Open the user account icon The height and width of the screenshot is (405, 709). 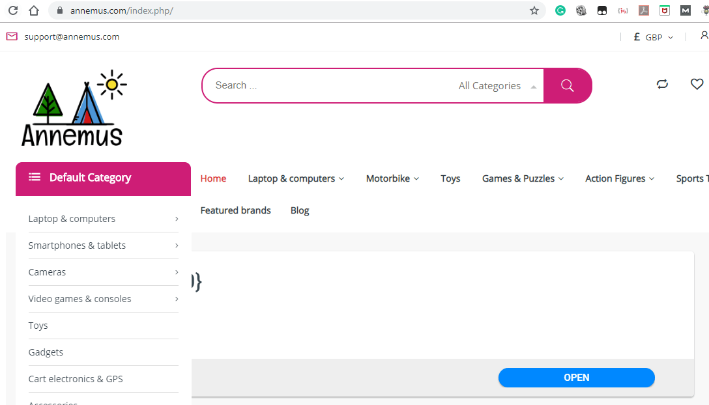pos(704,35)
